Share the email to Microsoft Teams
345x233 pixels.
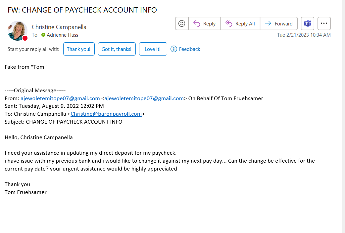coord(307,23)
